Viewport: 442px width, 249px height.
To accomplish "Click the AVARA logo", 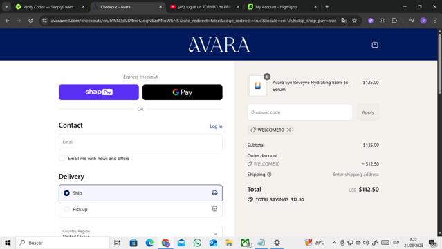I will coord(219,45).
